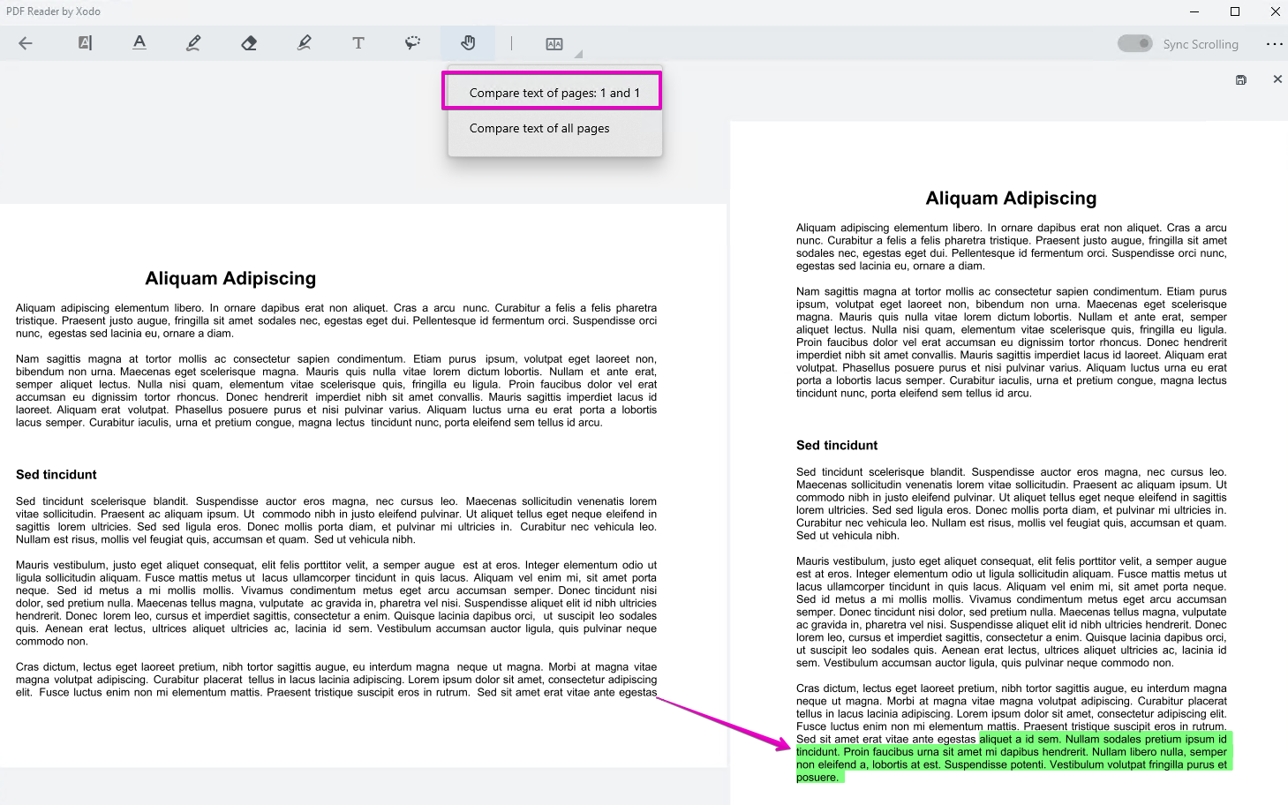Select the Eraser tool

249,42
